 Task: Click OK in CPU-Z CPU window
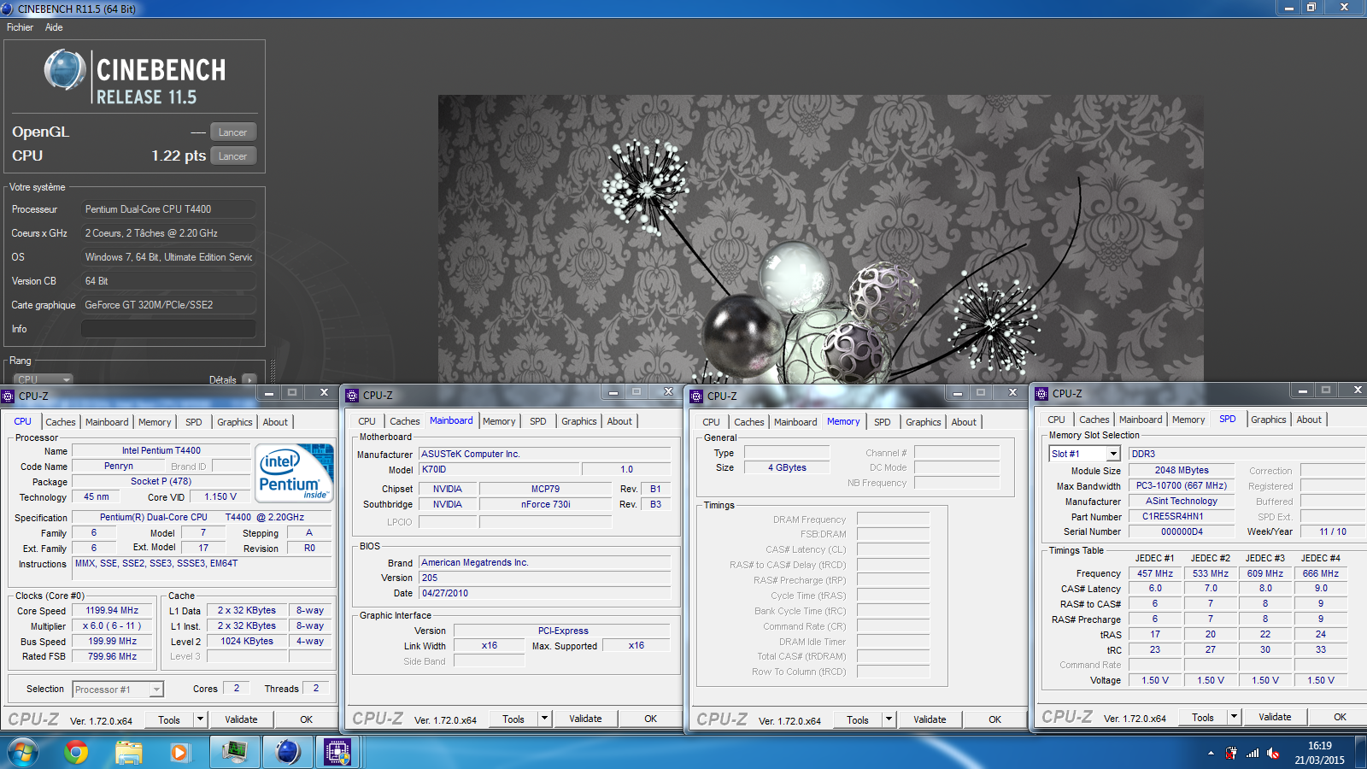click(x=306, y=719)
